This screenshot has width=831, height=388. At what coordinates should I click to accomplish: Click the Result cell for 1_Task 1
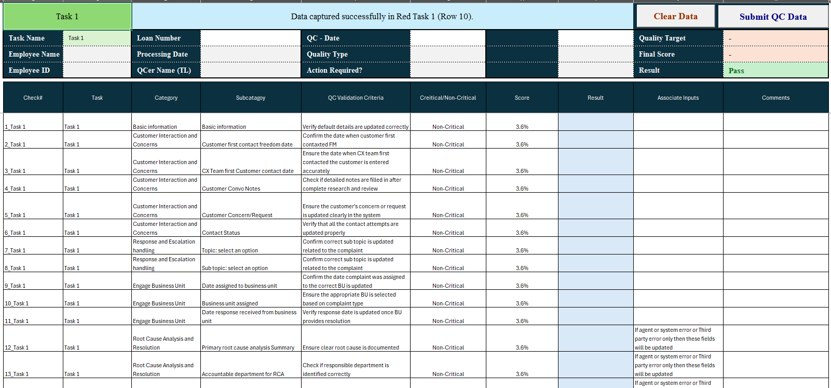click(595, 122)
